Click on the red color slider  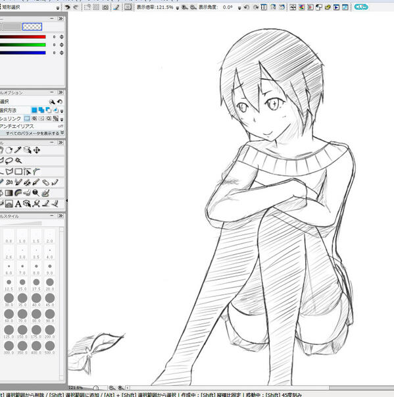coord(23,37)
